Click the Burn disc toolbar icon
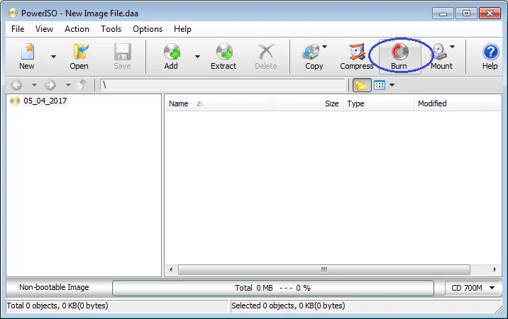The height and width of the screenshot is (319, 508). coord(399,52)
